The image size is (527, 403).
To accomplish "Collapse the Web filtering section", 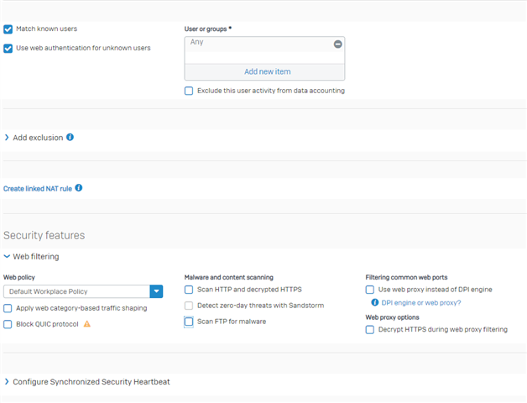I will click(31, 257).
